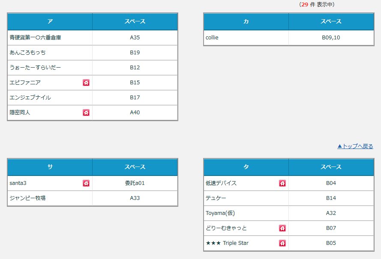
Task: Click the space cell B12
Action: coord(135,68)
